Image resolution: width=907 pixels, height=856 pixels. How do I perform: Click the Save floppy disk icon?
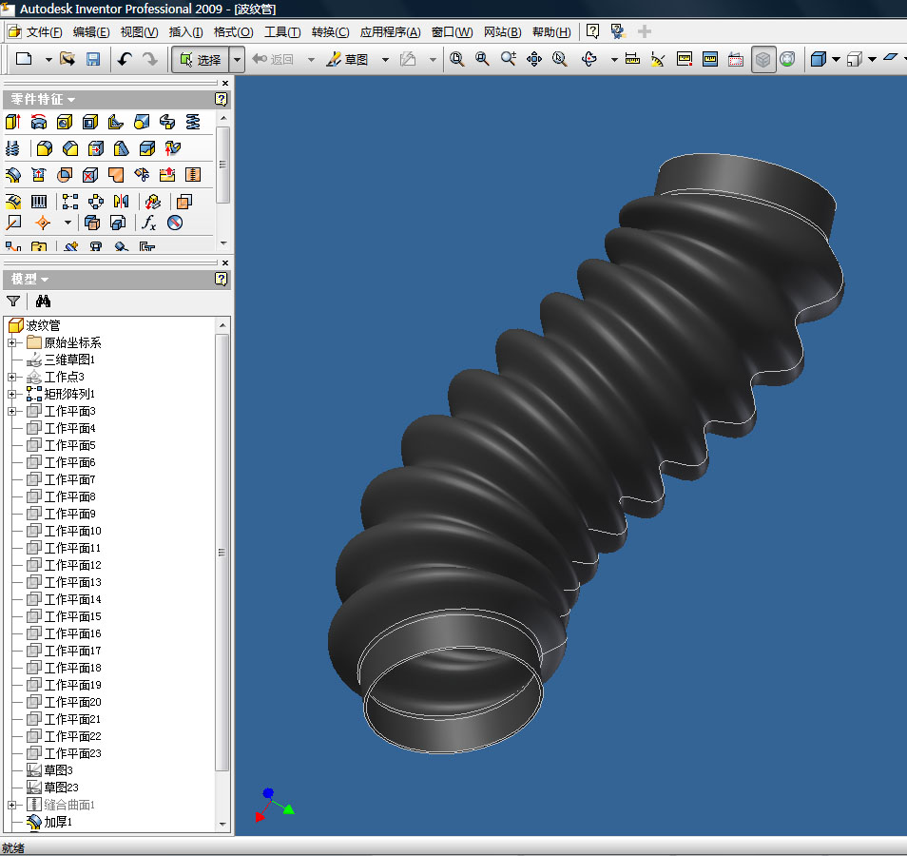tap(93, 59)
